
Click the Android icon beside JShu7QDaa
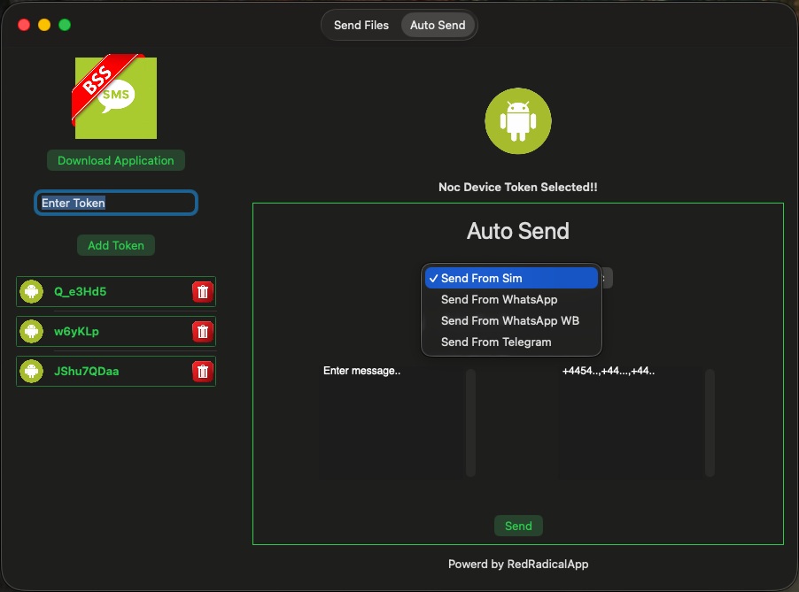pyautogui.click(x=32, y=371)
